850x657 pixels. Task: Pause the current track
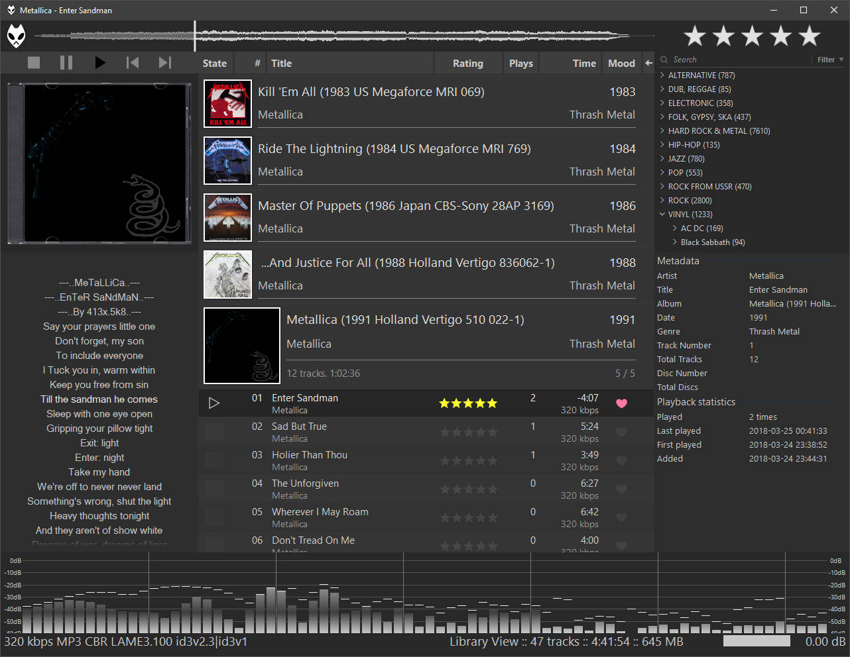[x=66, y=62]
